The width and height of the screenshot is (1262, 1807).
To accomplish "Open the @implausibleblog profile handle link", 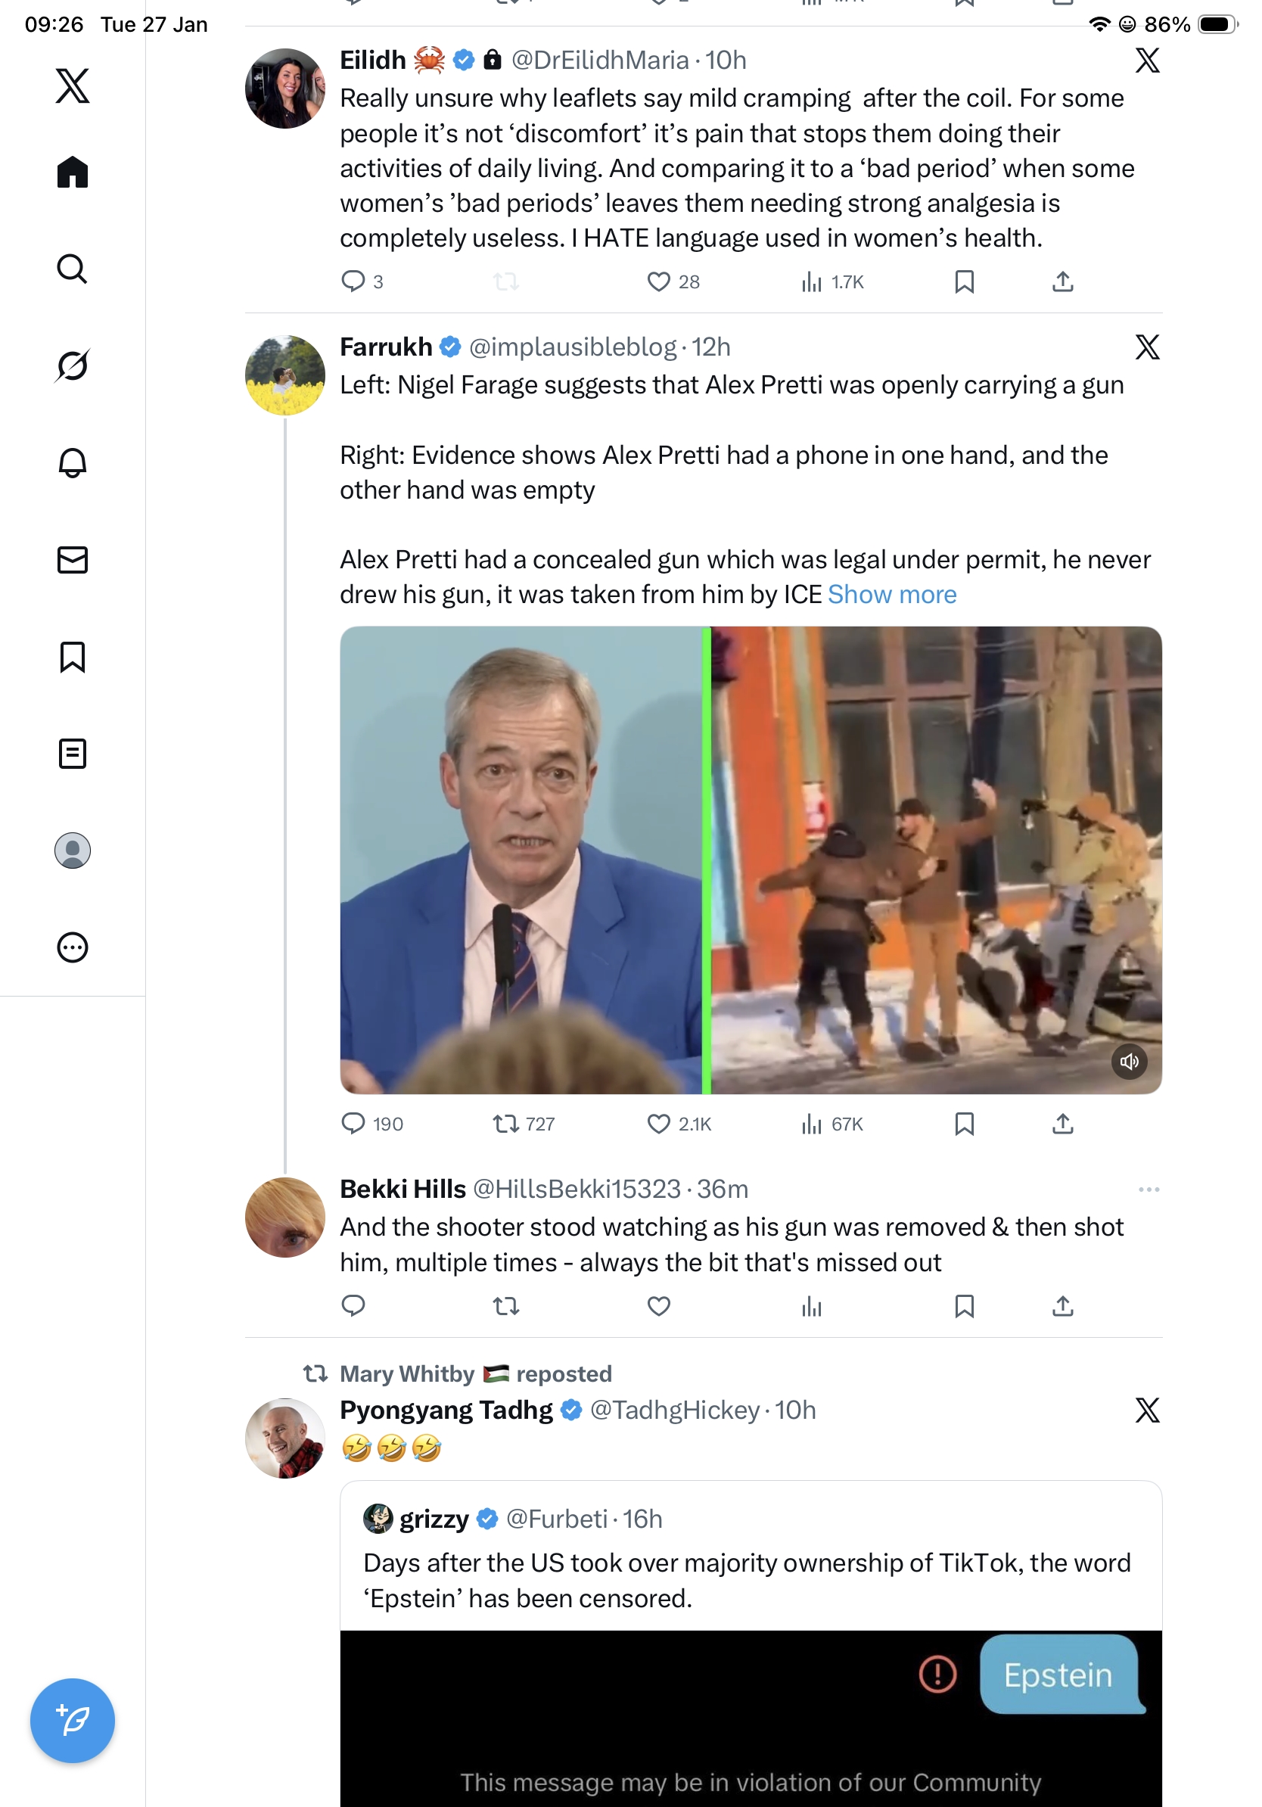I will pos(572,347).
